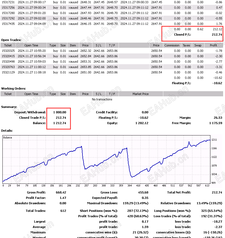Click Short Positions value 287 (72.13%)
225x238 pixels.
[x=138, y=211]
